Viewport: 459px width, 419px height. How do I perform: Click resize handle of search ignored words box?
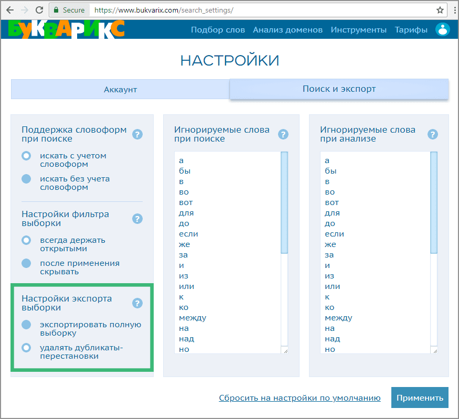(x=285, y=350)
